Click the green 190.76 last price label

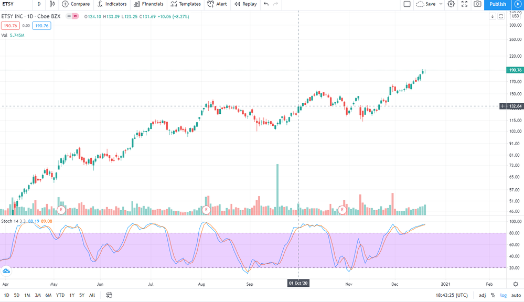(515, 70)
